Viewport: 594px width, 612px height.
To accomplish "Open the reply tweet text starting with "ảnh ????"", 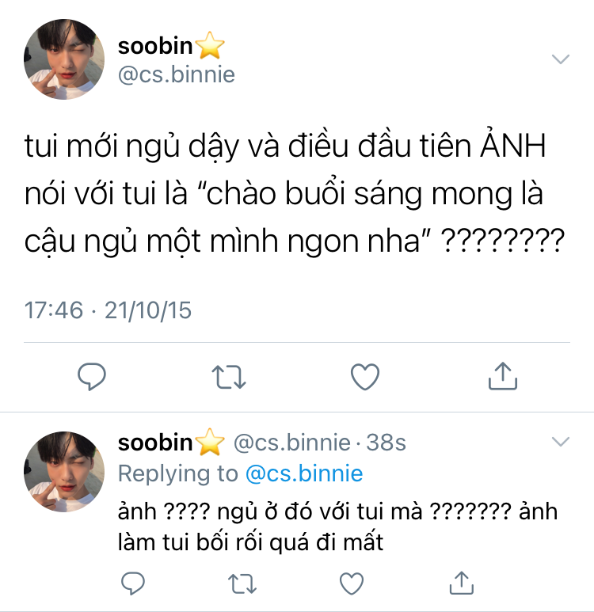I will click(x=337, y=527).
